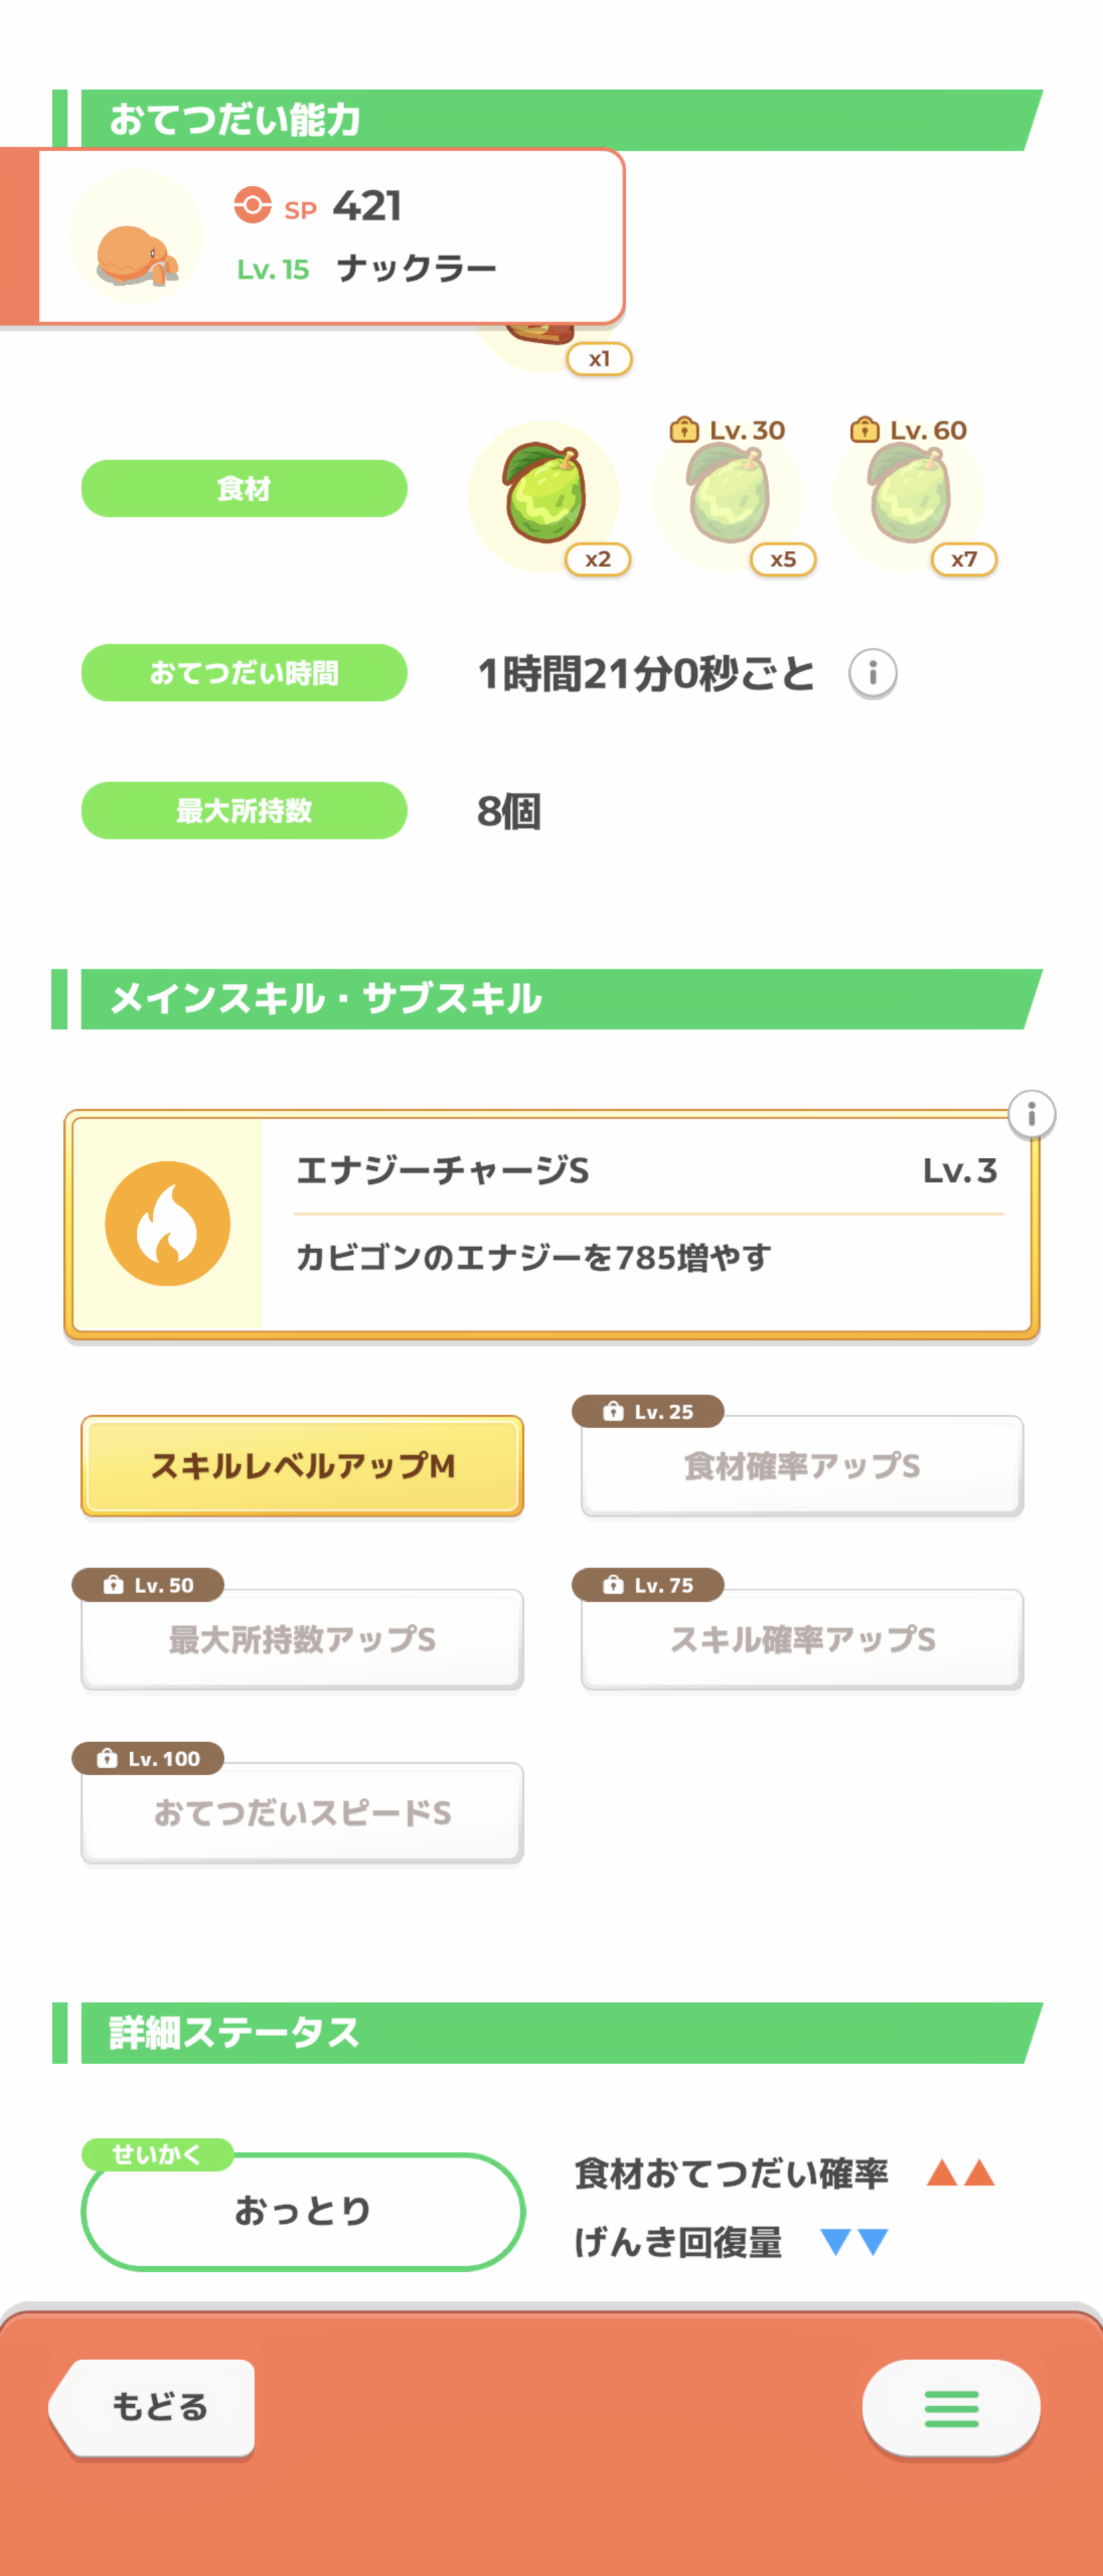
Task: Open main skill info icon
Action: [x=1031, y=1114]
